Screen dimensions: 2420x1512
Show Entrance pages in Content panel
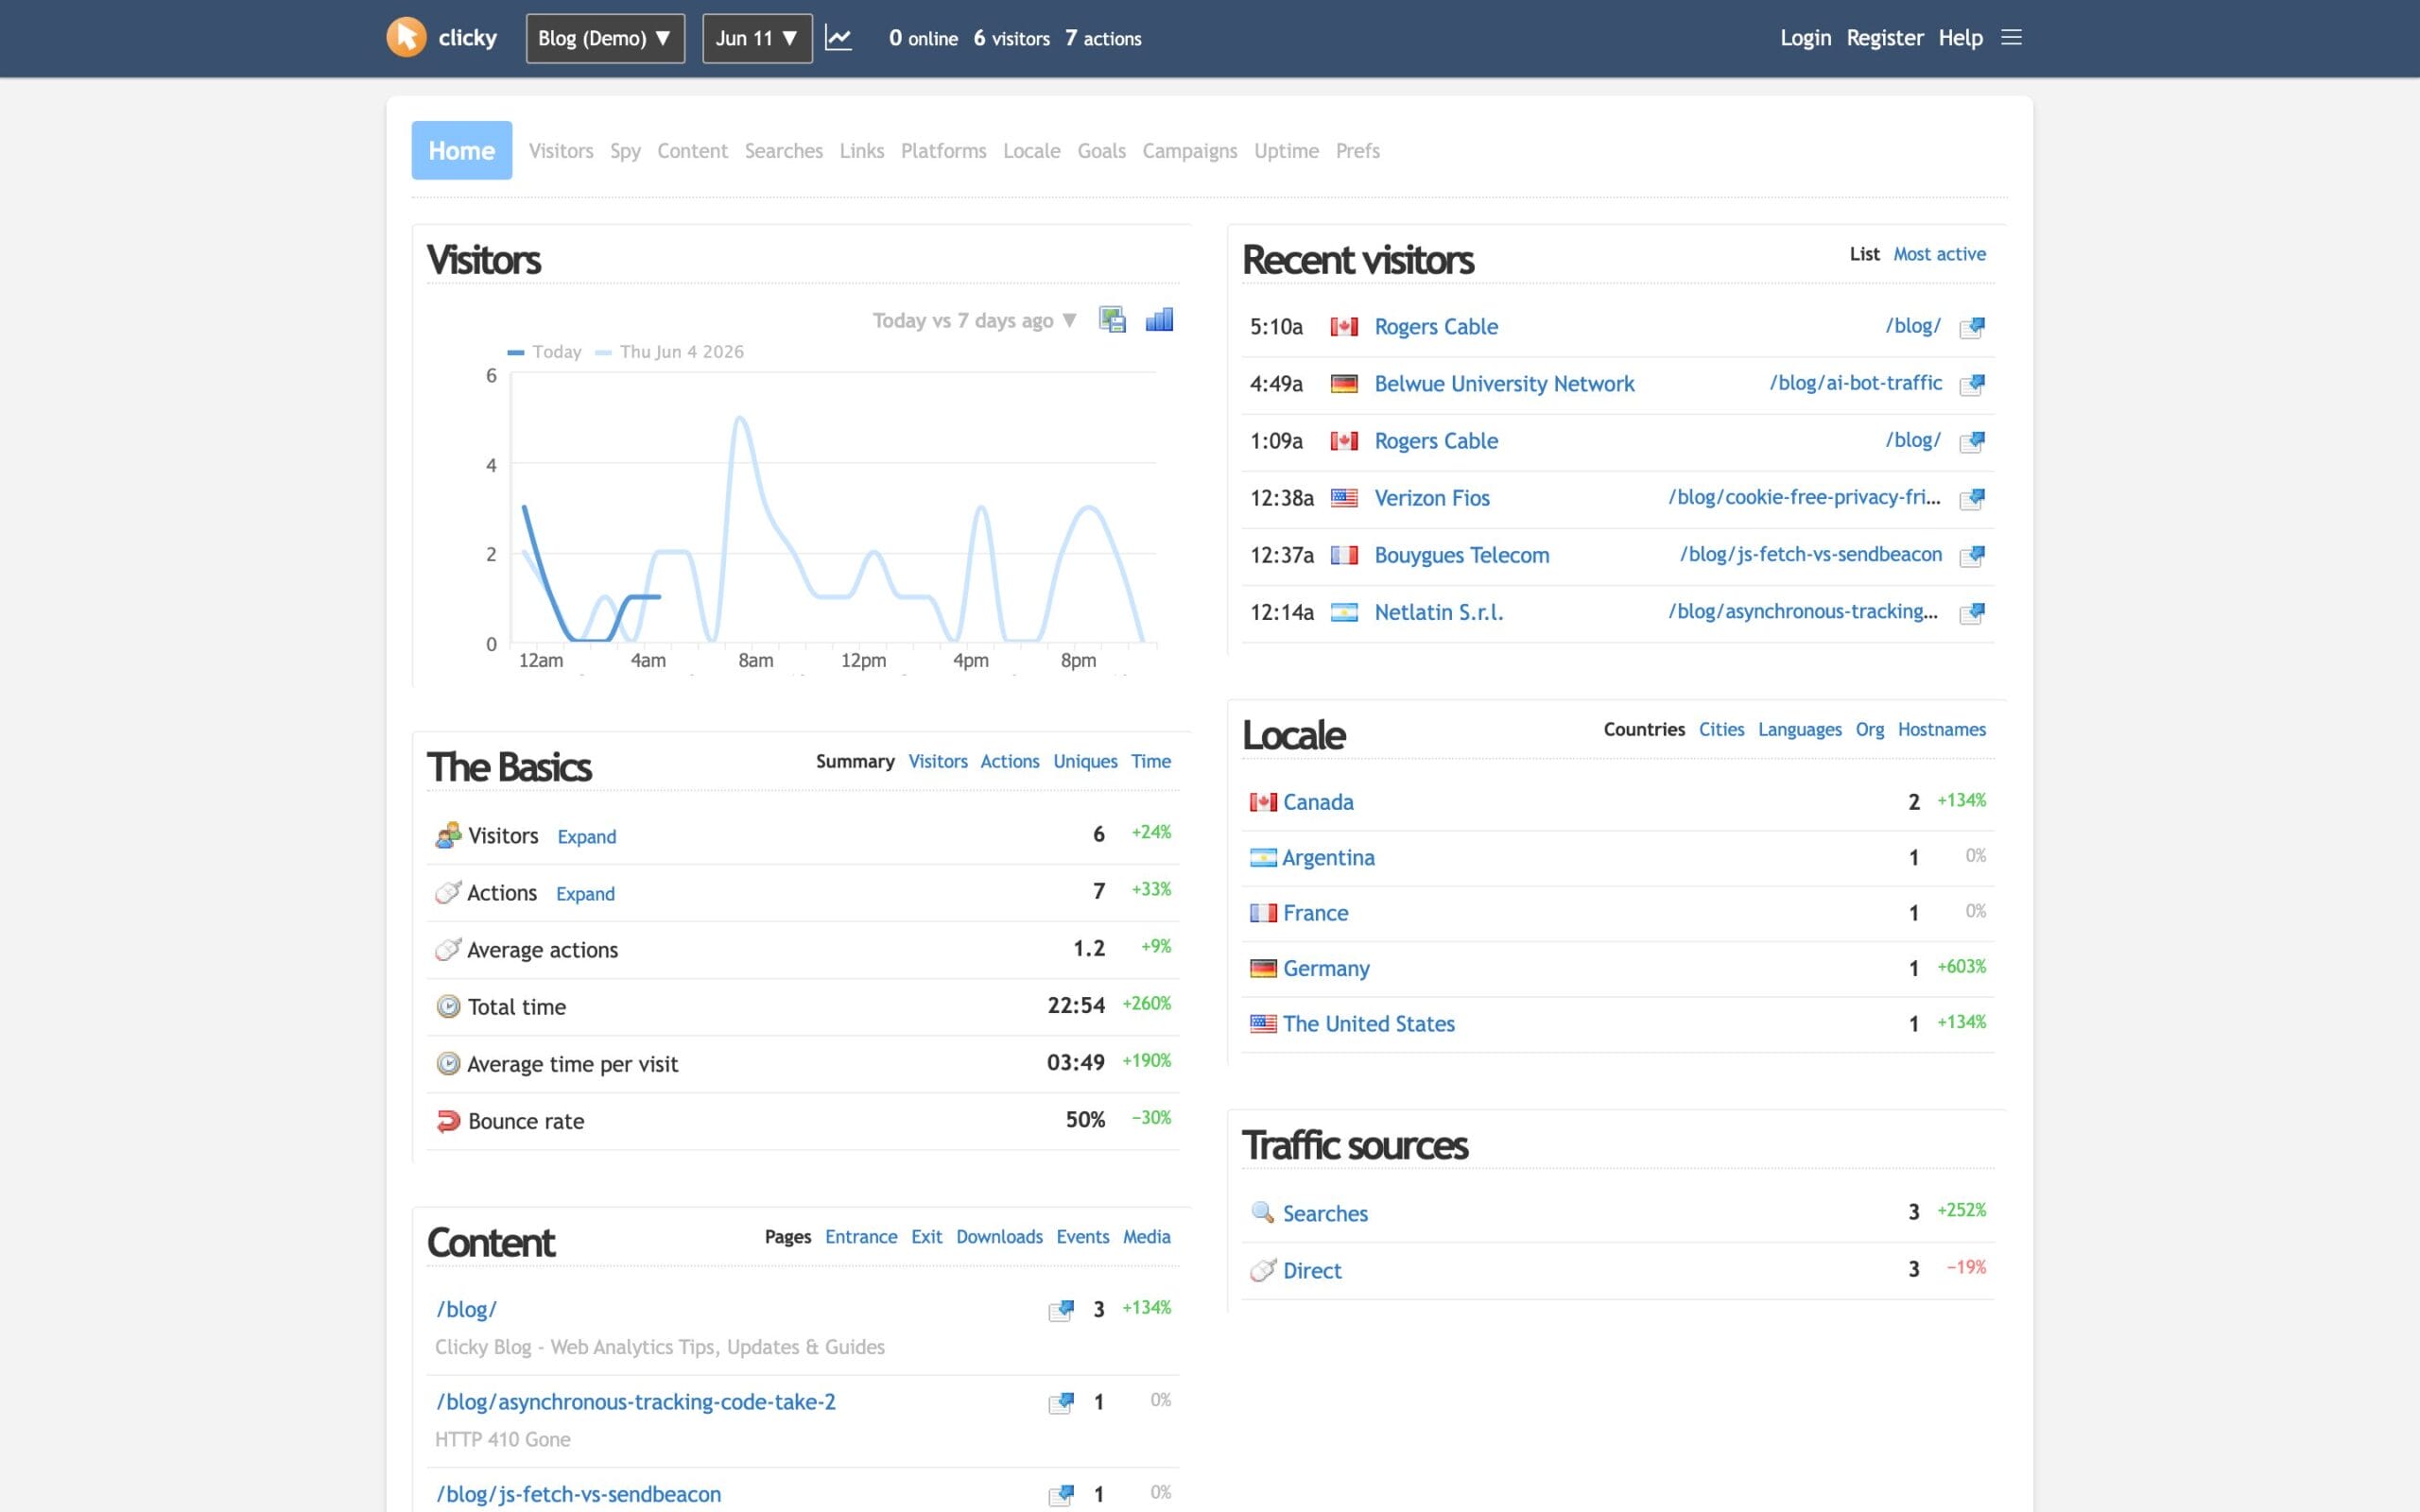coord(861,1237)
